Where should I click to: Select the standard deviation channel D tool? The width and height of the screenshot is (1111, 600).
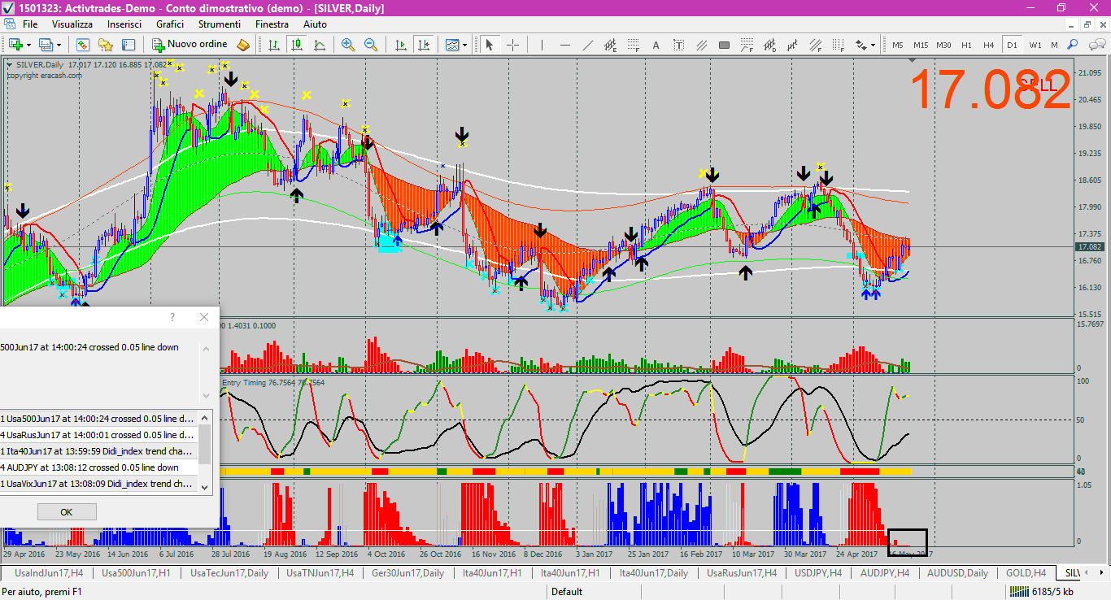coord(769,45)
